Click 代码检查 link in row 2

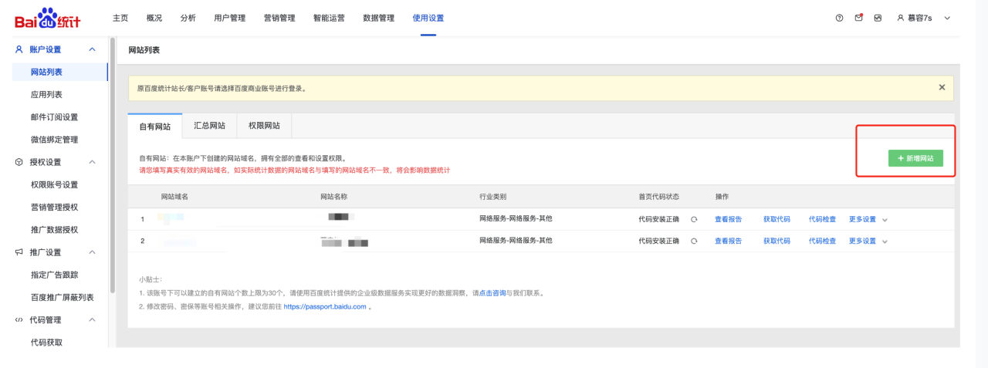coord(822,241)
